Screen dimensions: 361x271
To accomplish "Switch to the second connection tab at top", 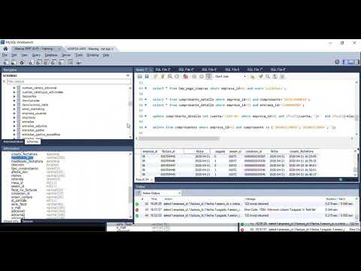I will 90,49.
